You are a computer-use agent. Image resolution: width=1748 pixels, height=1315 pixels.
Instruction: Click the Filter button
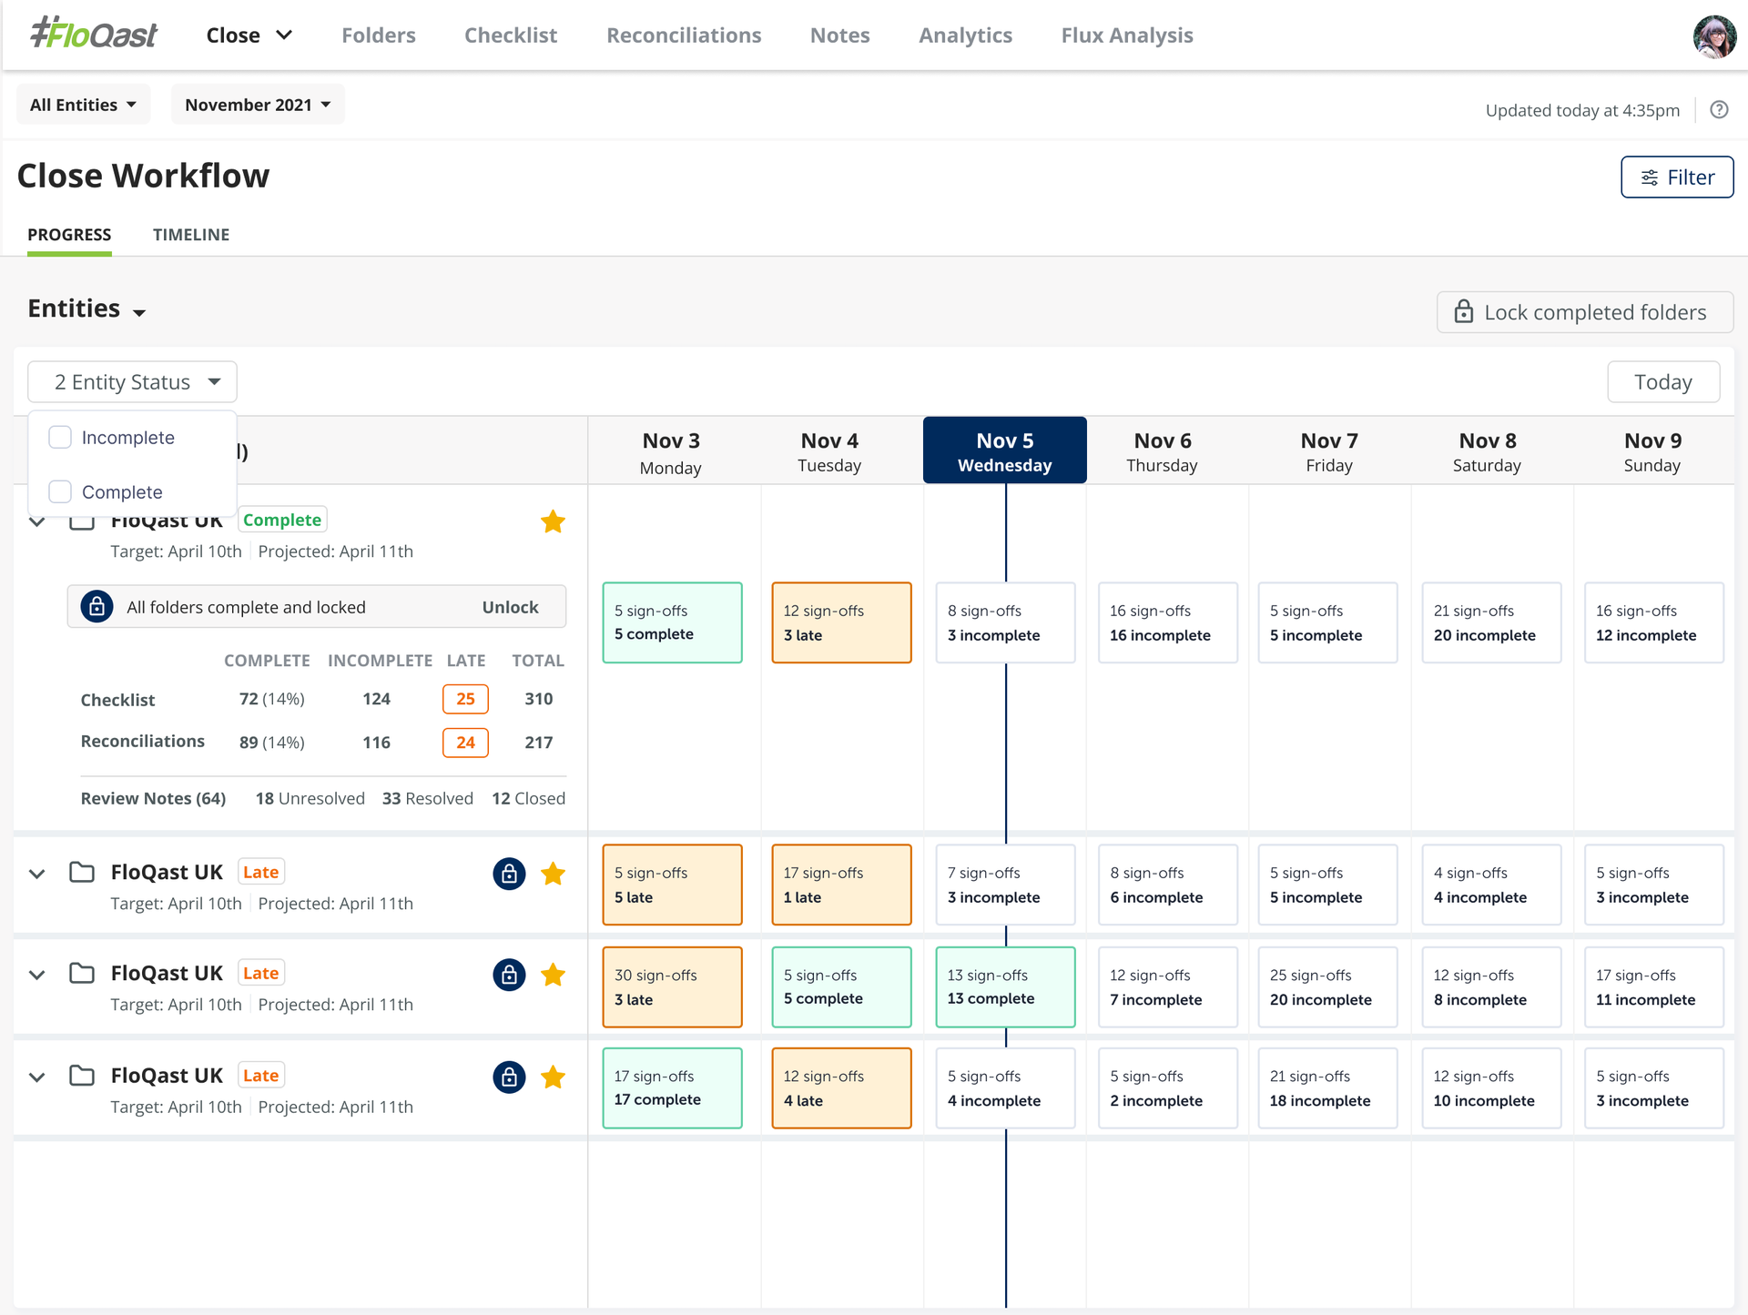pos(1677,177)
